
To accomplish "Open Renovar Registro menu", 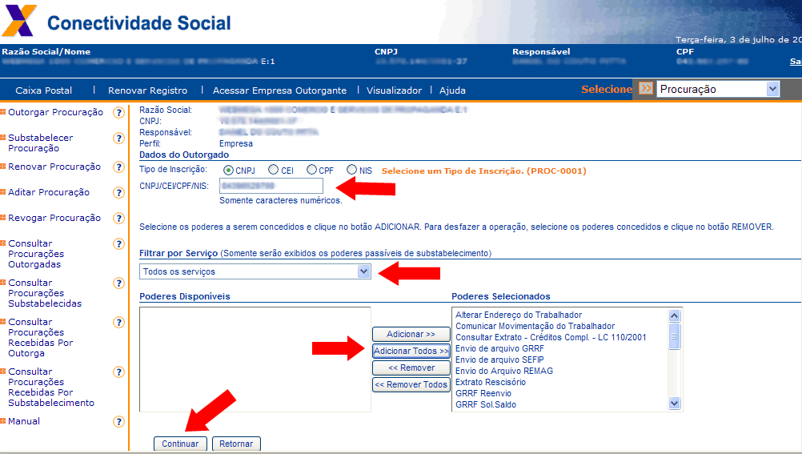I will click(x=148, y=90).
